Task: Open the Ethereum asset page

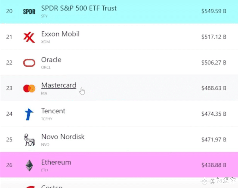Action: point(56,162)
